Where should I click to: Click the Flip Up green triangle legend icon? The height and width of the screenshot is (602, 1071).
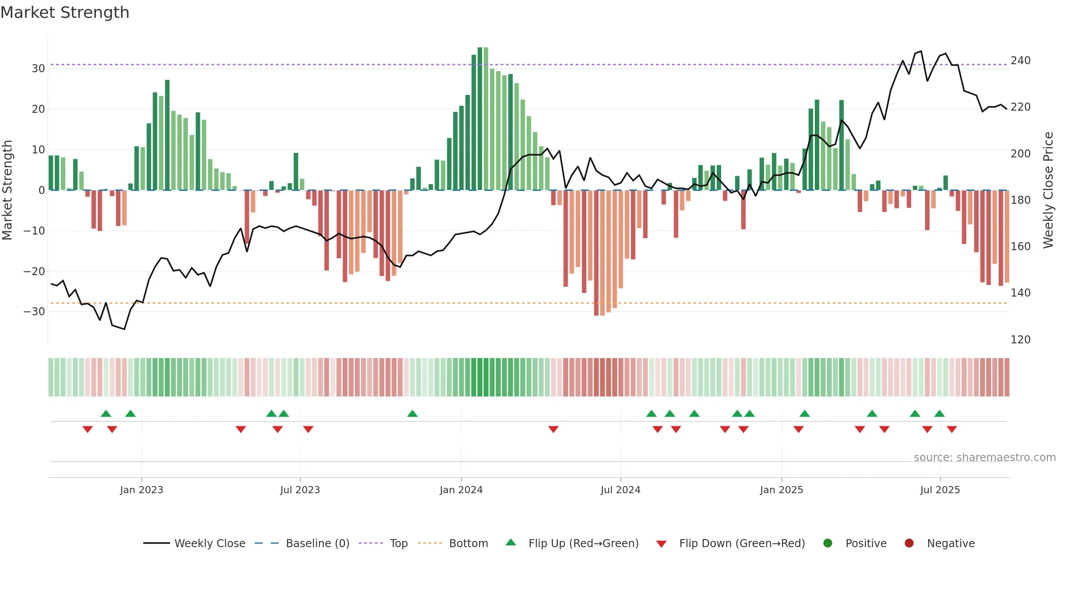coord(511,542)
